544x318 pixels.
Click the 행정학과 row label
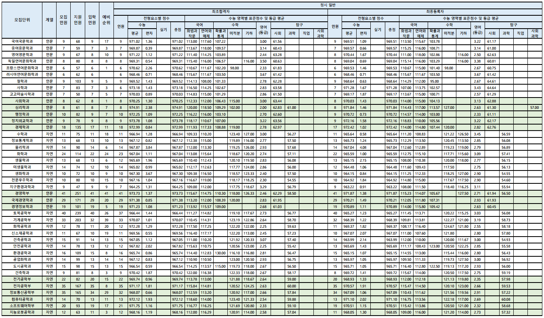click(x=22, y=114)
